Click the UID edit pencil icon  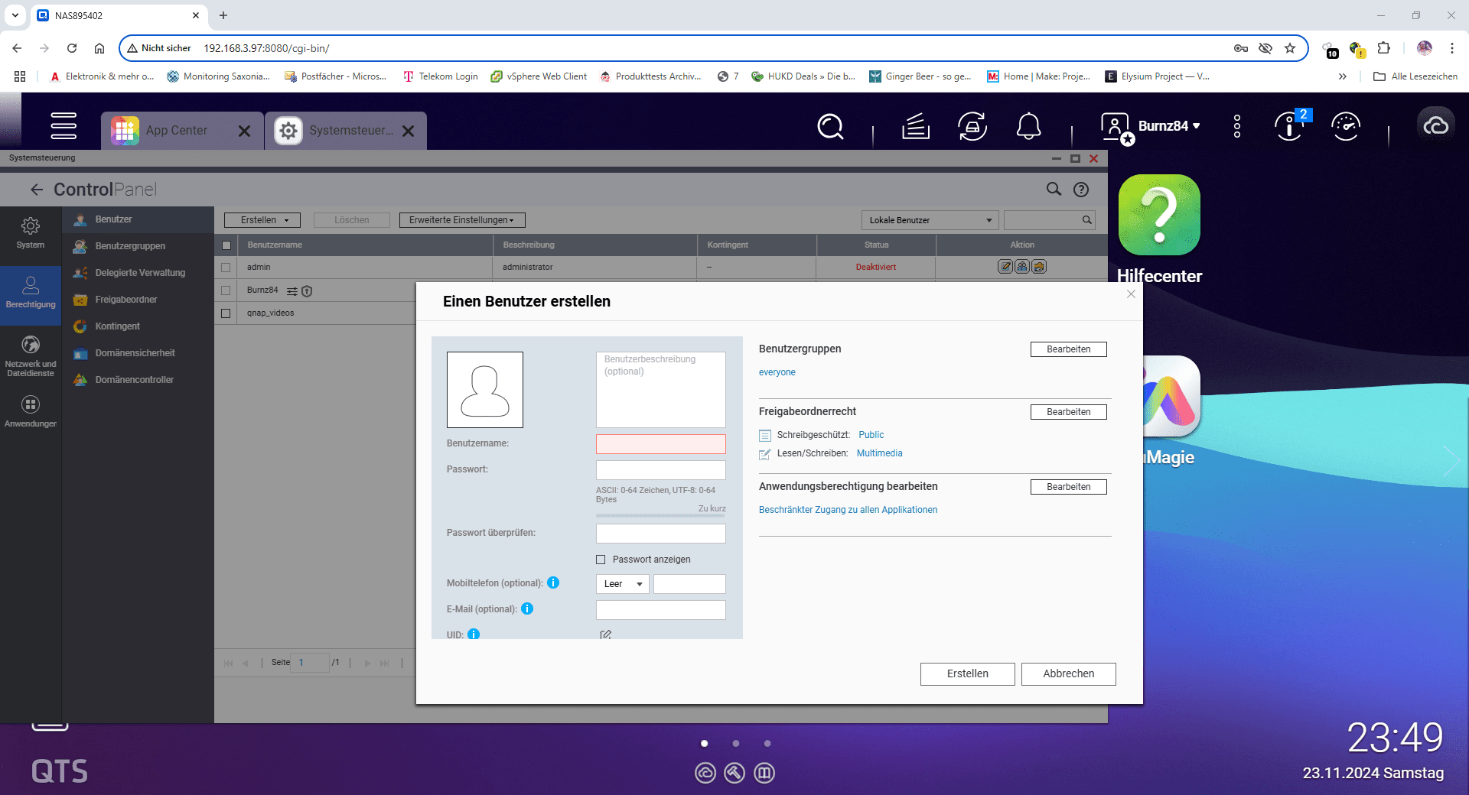[x=605, y=634]
